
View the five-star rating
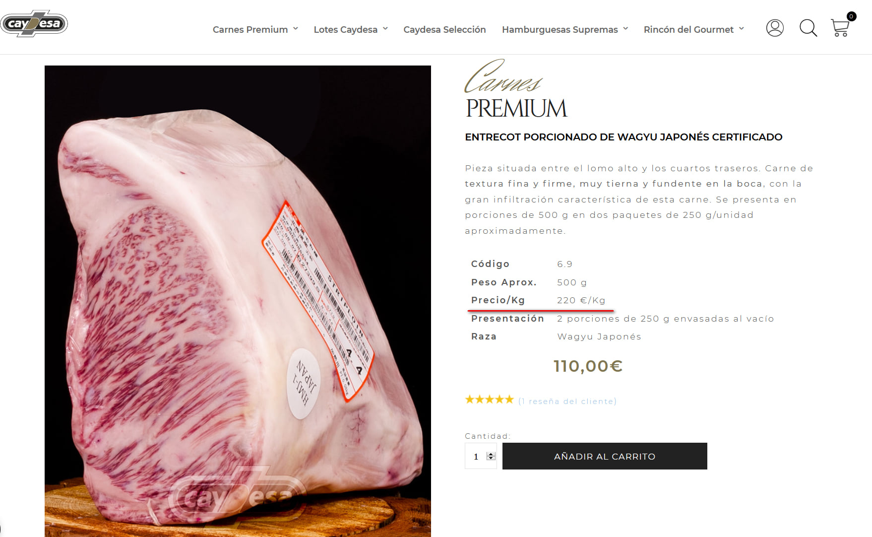(489, 400)
